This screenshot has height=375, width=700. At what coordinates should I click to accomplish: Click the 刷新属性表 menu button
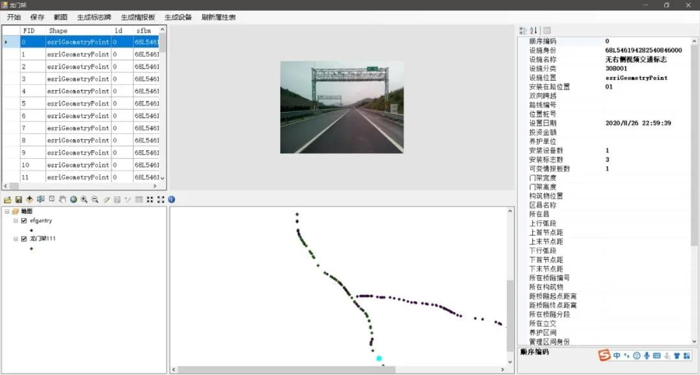(218, 17)
